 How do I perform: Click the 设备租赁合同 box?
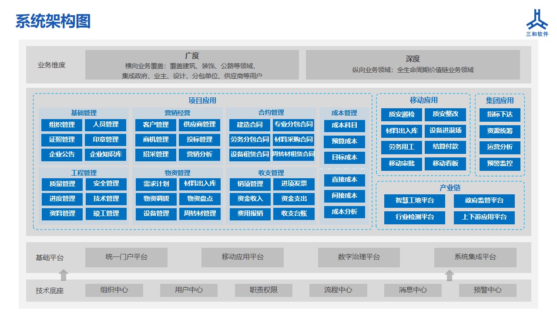(x=250, y=154)
